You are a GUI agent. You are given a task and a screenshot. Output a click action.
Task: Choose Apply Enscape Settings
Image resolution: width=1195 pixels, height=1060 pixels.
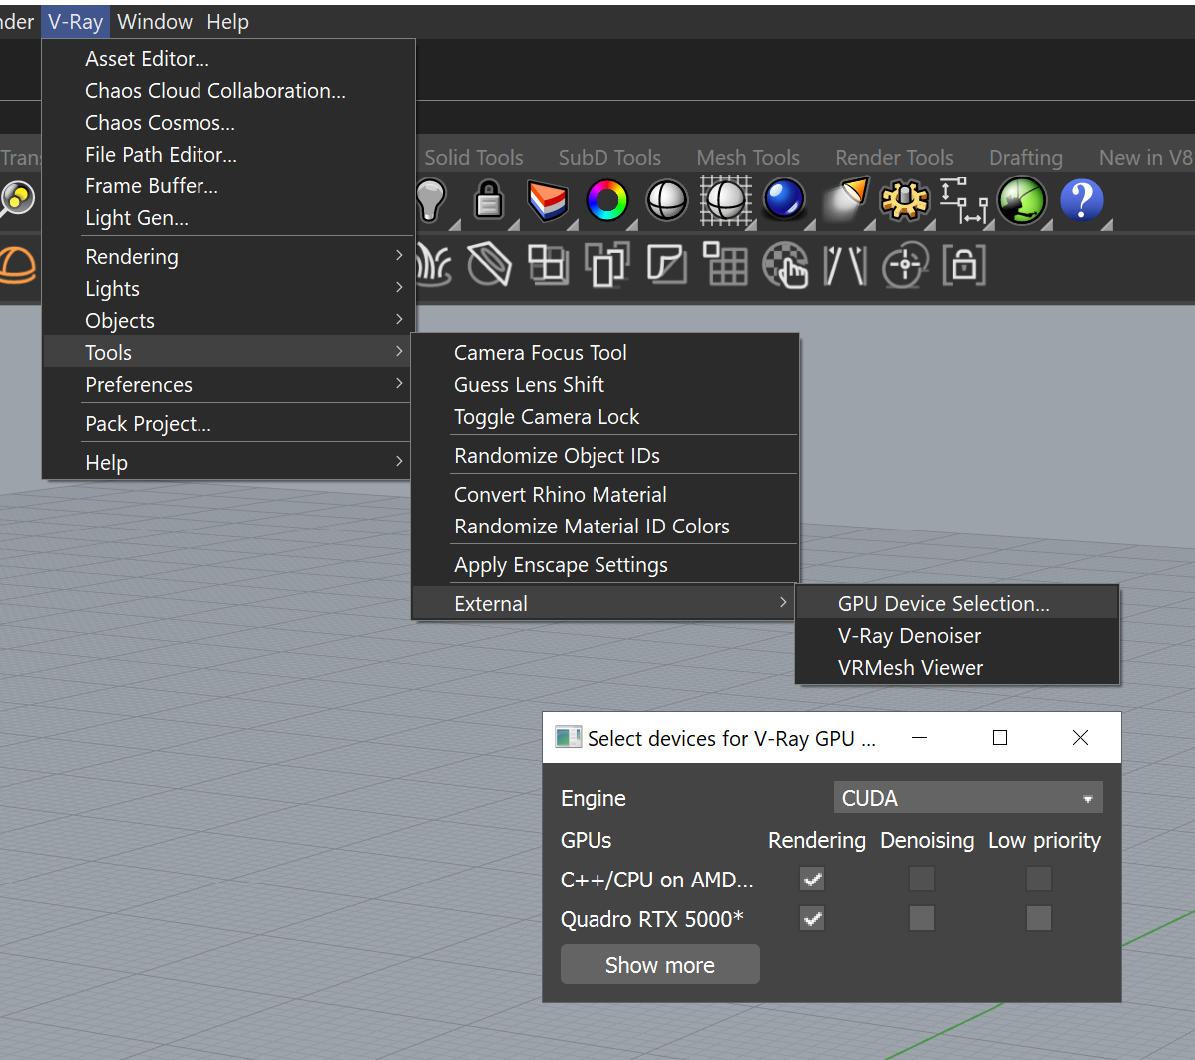click(604, 565)
